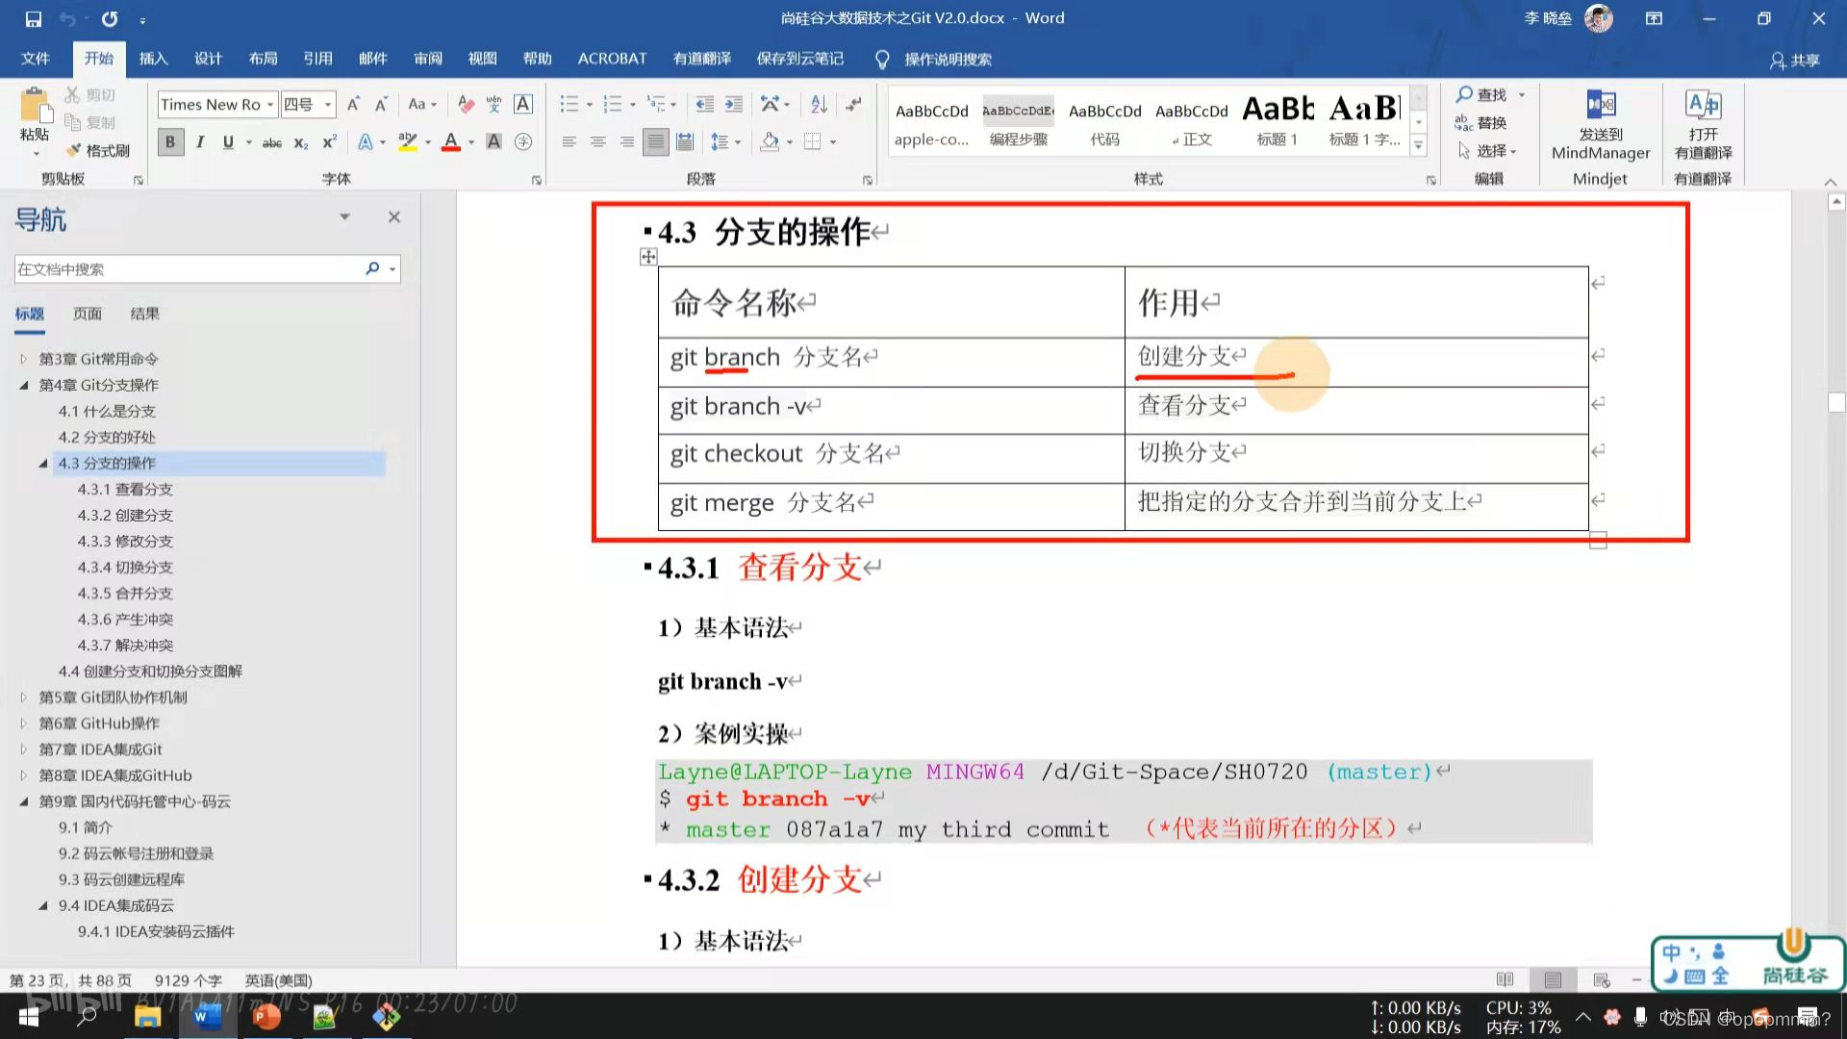Toggle Italic formatting
Viewport: 1847px width, 1039px height.
pyautogui.click(x=199, y=142)
